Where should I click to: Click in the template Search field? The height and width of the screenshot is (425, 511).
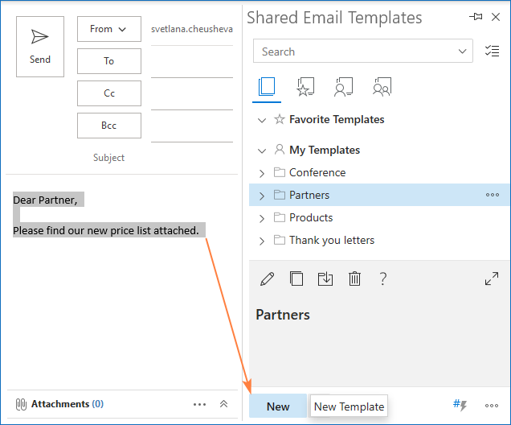pyautogui.click(x=354, y=52)
